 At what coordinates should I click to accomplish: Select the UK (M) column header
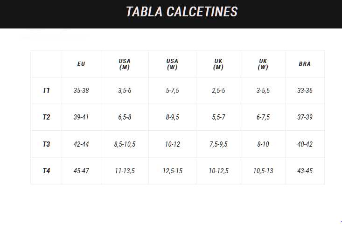click(x=218, y=64)
